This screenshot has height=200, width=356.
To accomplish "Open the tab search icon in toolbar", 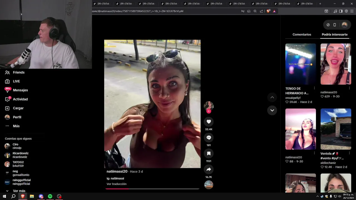I will (x=326, y=11).
